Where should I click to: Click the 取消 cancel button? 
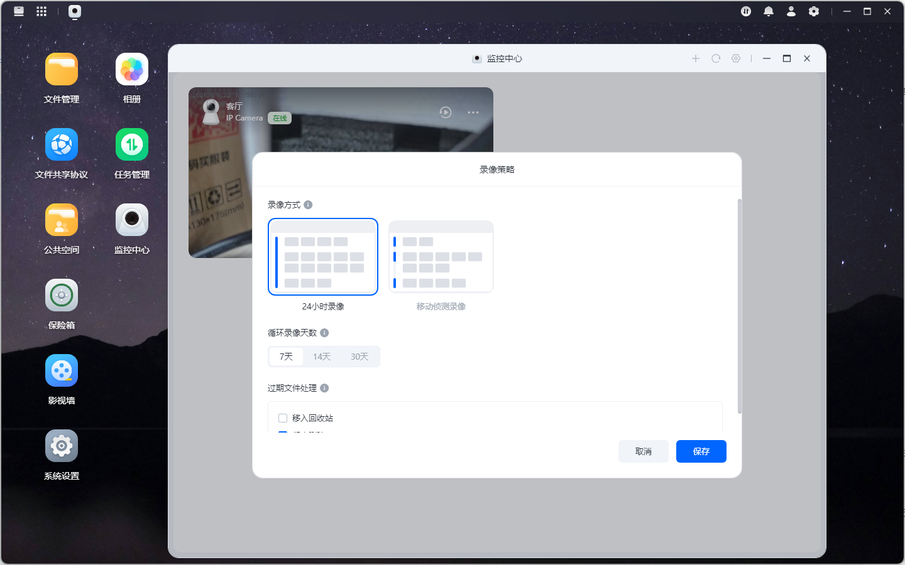click(644, 451)
